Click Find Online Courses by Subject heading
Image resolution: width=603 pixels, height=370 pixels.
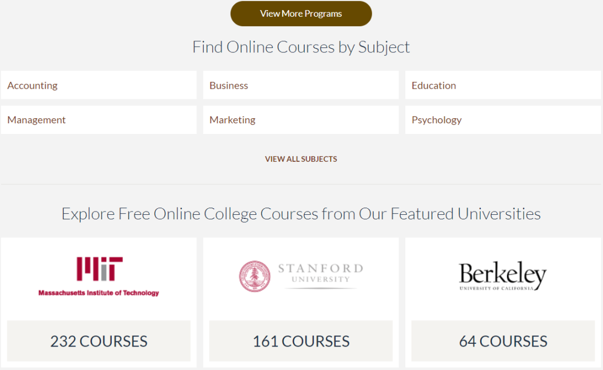301,47
